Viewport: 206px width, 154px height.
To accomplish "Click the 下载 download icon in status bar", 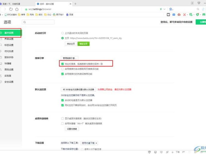I will (x=176, y=152).
